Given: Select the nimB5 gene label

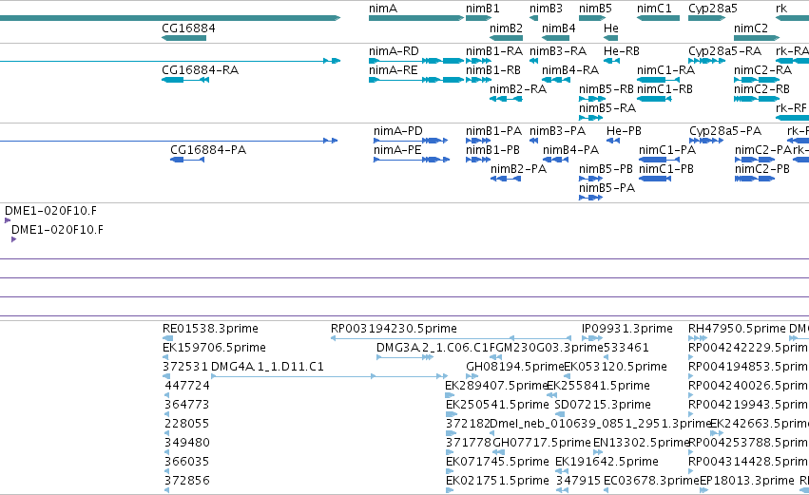Looking at the screenshot, I should [595, 9].
